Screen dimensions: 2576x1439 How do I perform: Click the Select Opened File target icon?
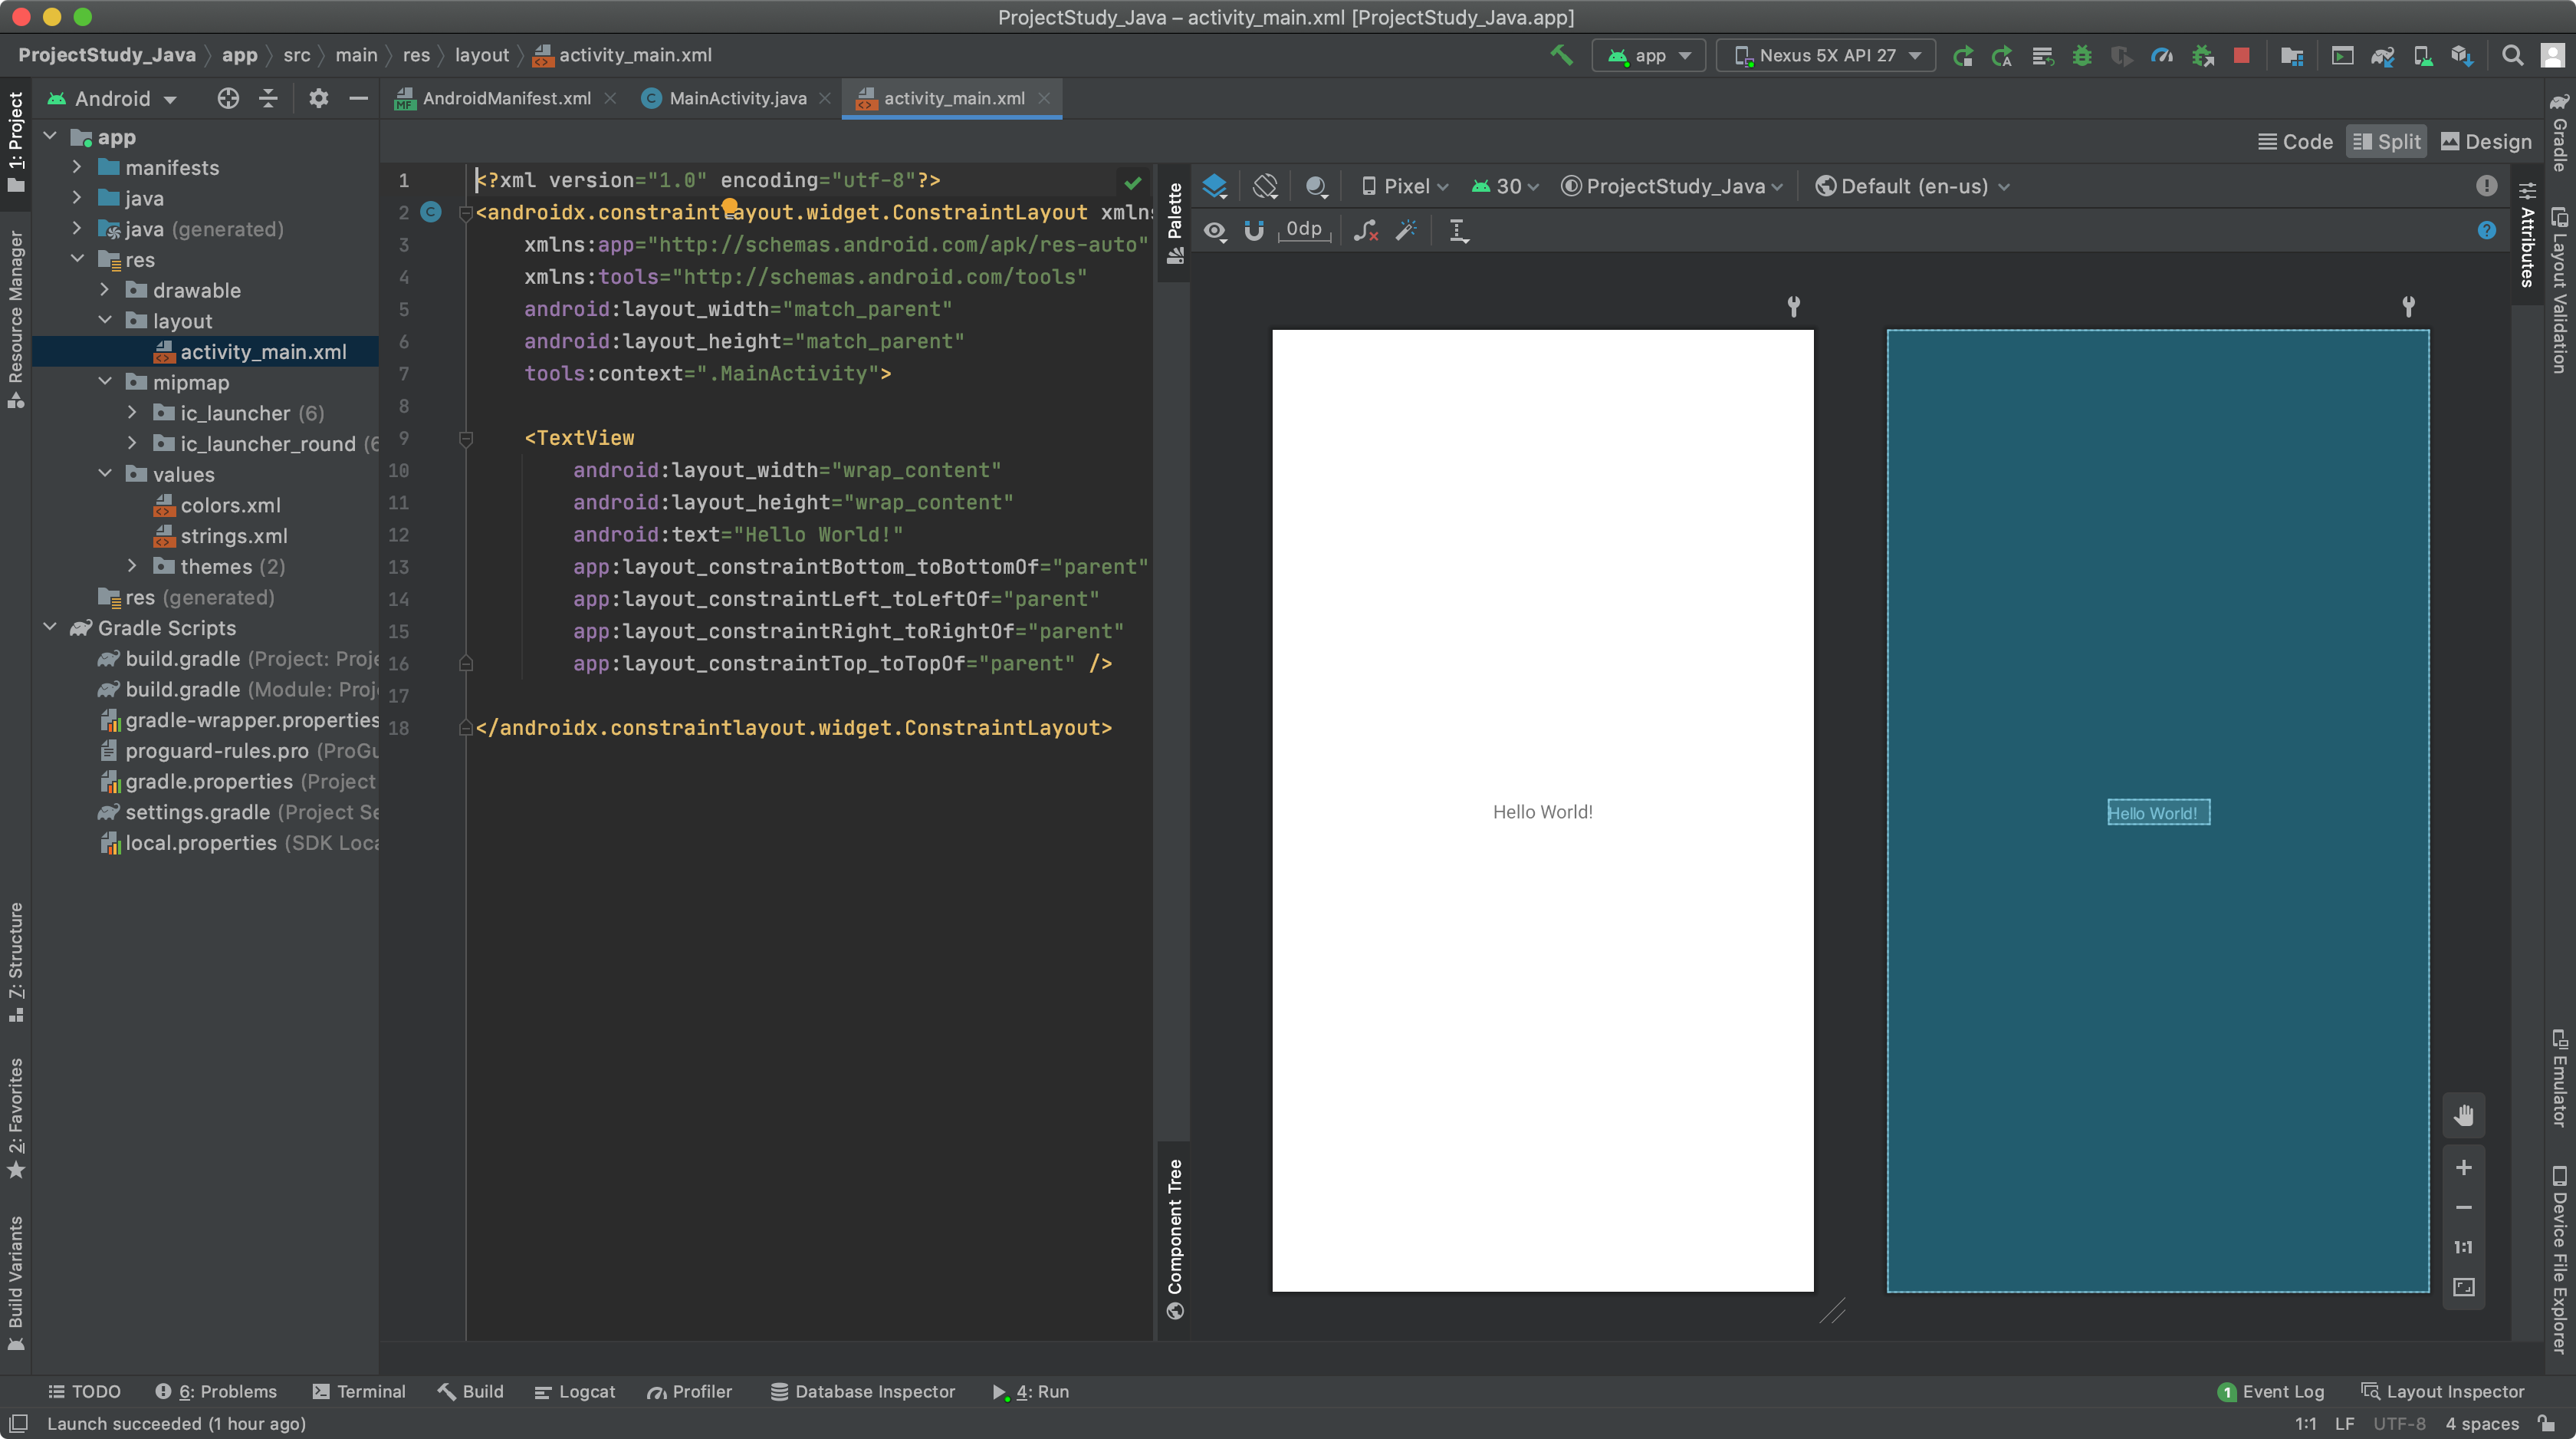coord(228,98)
